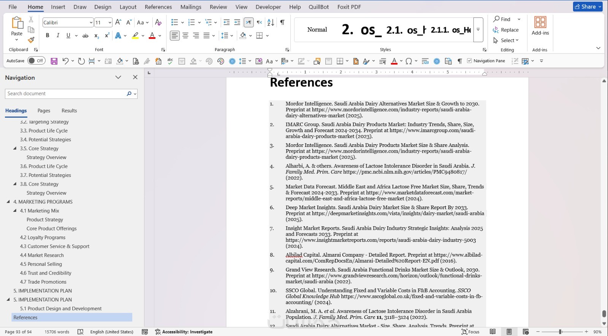Collapse the 4. MARKETING PROGRAMS heading
Image resolution: width=608 pixels, height=336 pixels.
click(8, 202)
